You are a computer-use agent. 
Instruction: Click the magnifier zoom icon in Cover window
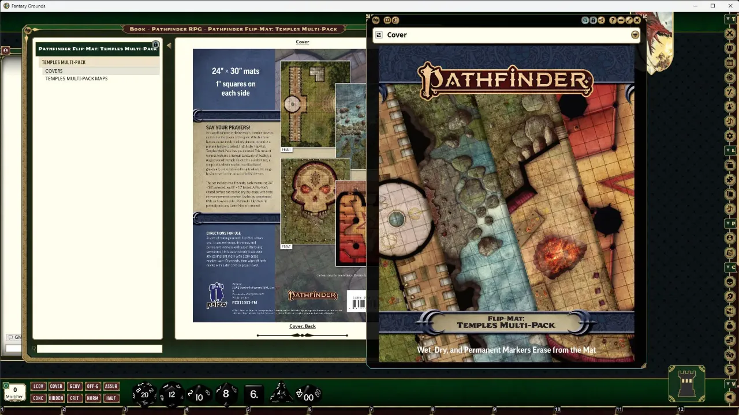(x=585, y=20)
